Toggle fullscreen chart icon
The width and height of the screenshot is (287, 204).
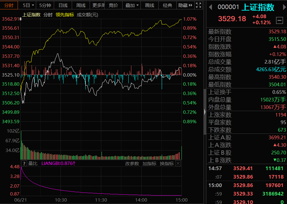pyautogui.click(x=199, y=5)
